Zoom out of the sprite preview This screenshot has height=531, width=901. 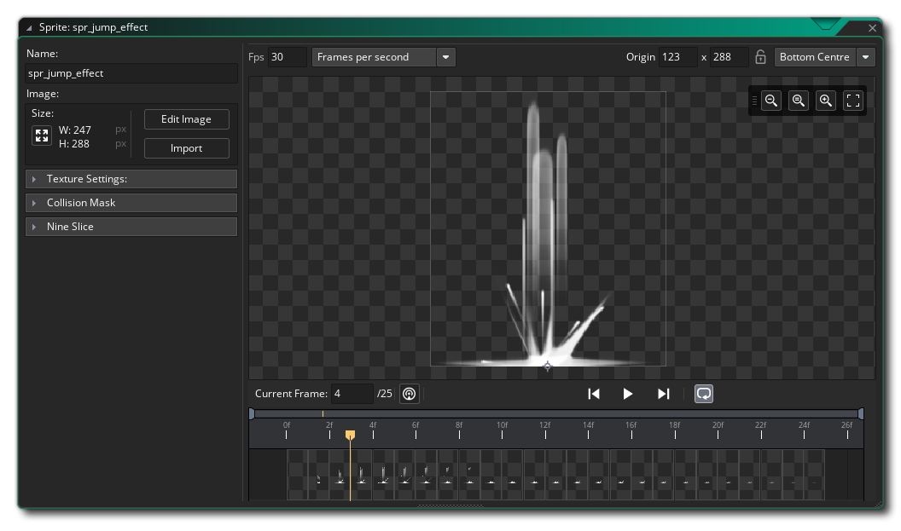point(771,101)
